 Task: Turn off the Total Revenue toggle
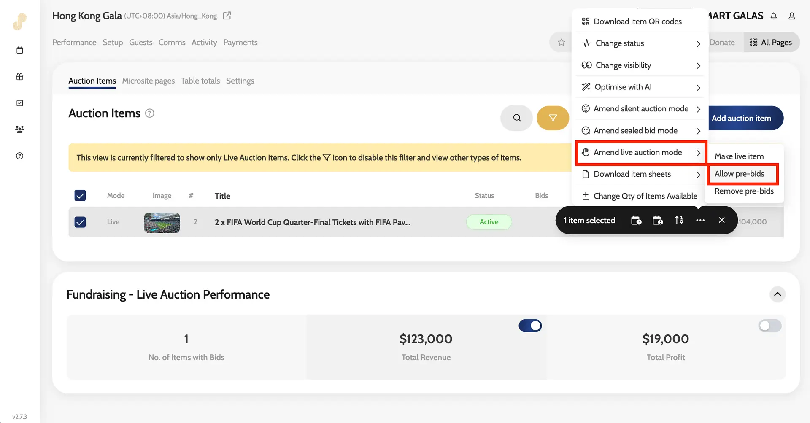[530, 326]
